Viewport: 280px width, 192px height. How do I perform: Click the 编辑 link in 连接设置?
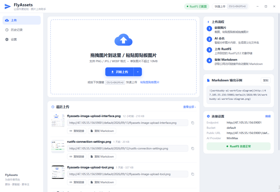point(268,116)
